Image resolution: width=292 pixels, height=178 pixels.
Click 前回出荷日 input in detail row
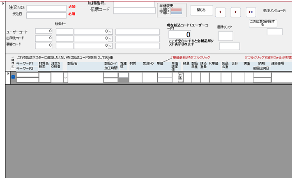coord(262,80)
